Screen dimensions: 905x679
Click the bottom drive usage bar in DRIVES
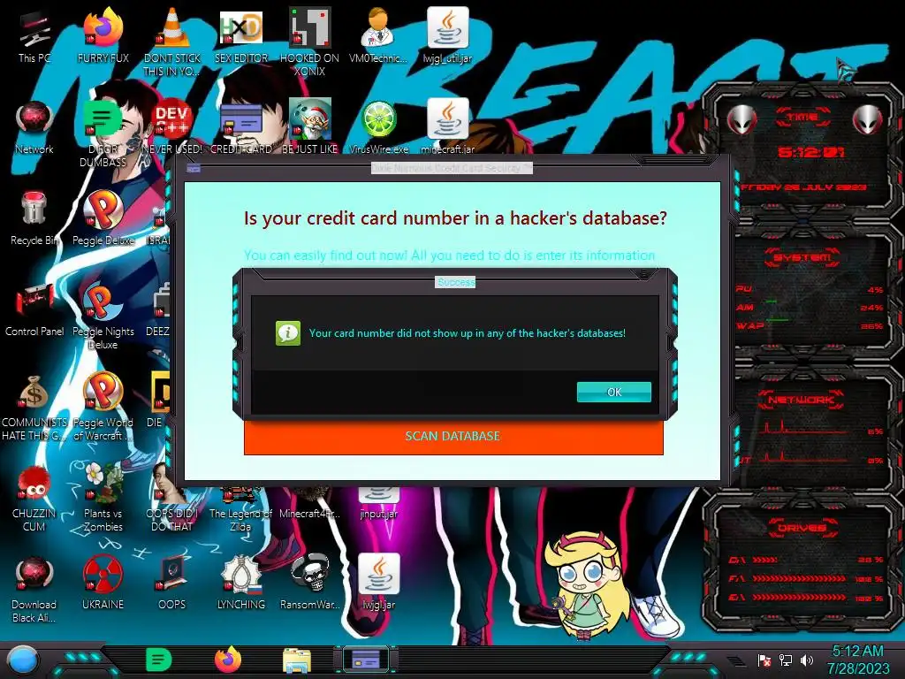coord(799,598)
